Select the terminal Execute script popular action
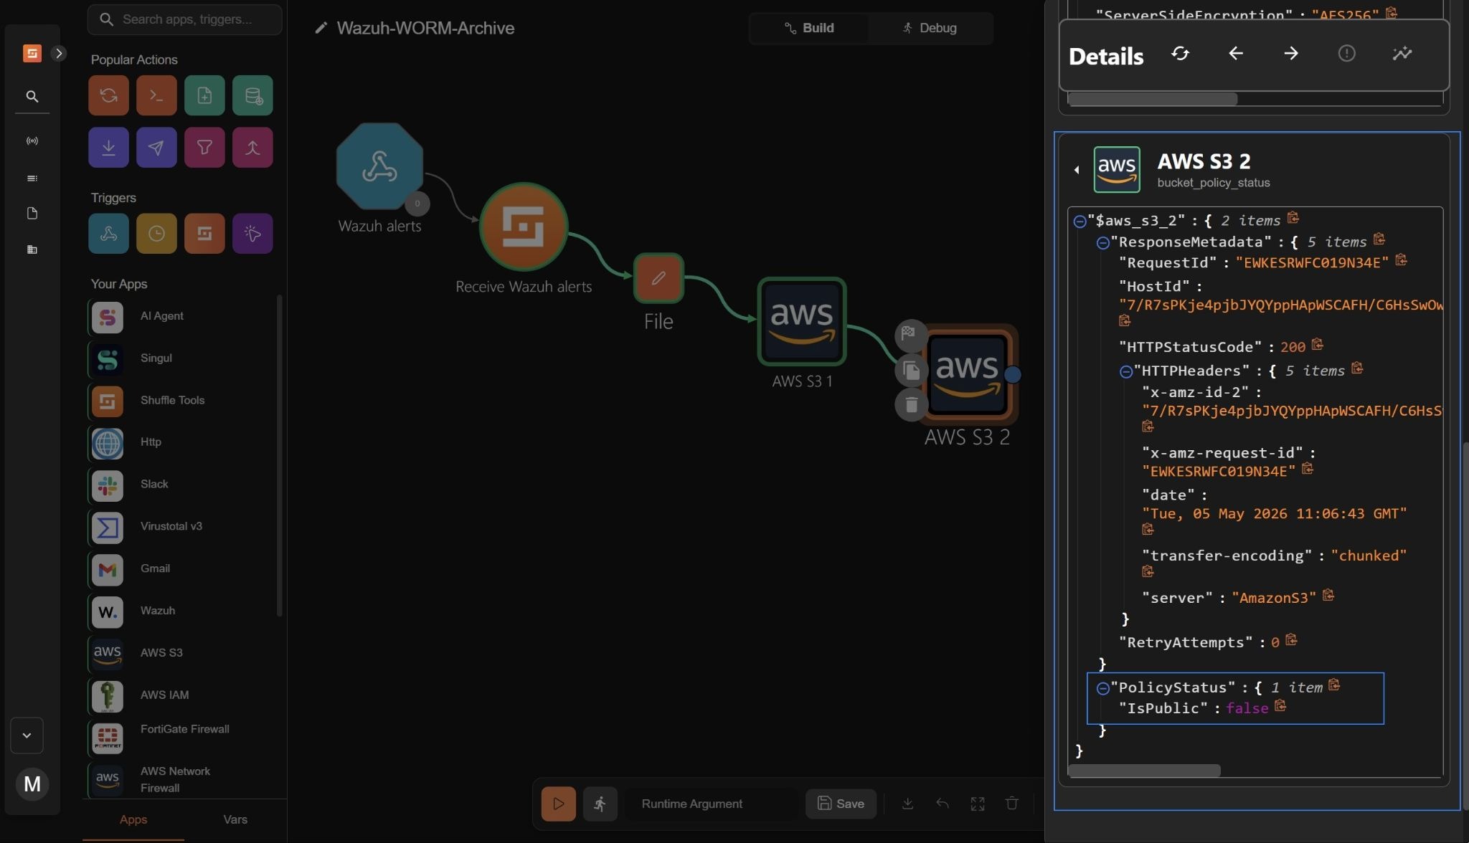1469x843 pixels. point(156,95)
